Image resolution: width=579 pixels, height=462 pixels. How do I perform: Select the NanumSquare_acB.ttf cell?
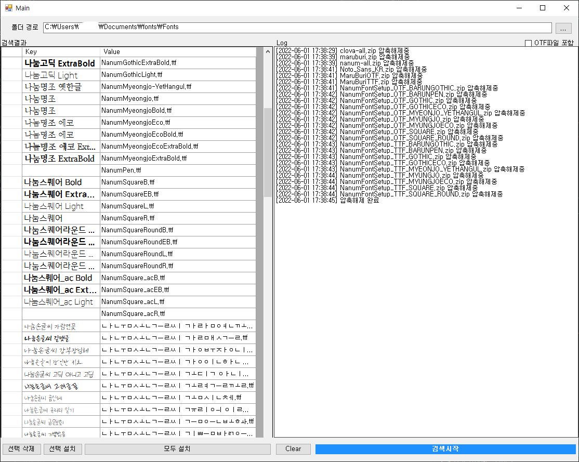[x=178, y=278]
